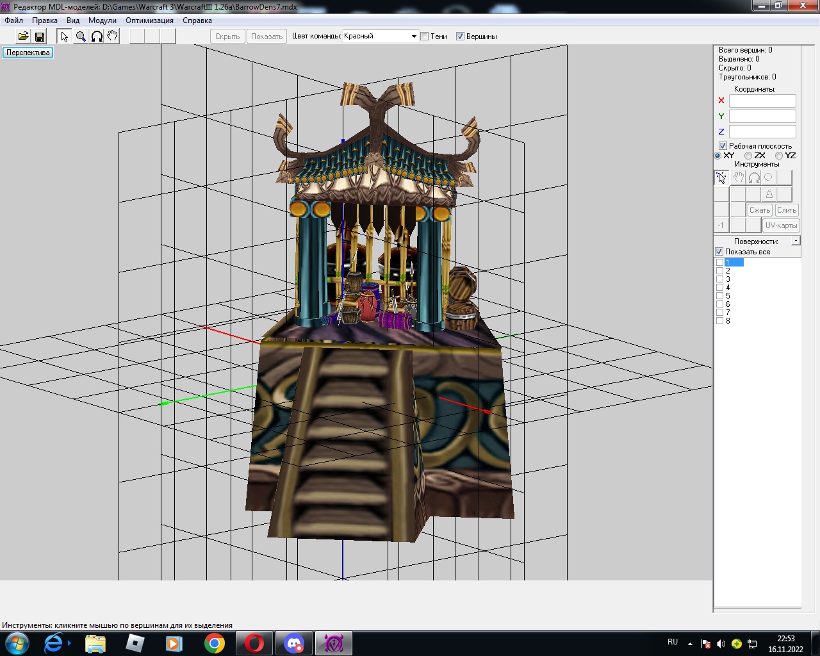Select the rotate view tool in toolbar

pyautogui.click(x=97, y=37)
